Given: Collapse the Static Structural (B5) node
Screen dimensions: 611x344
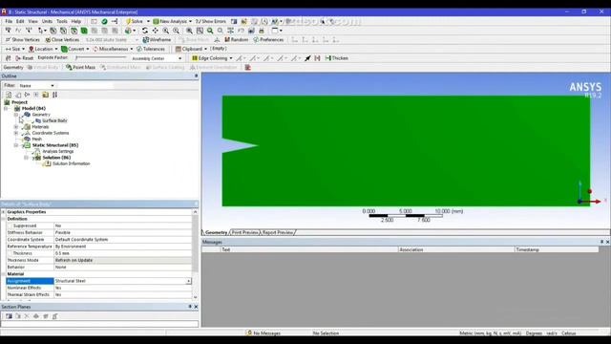Looking at the screenshot, I should (x=16, y=145).
